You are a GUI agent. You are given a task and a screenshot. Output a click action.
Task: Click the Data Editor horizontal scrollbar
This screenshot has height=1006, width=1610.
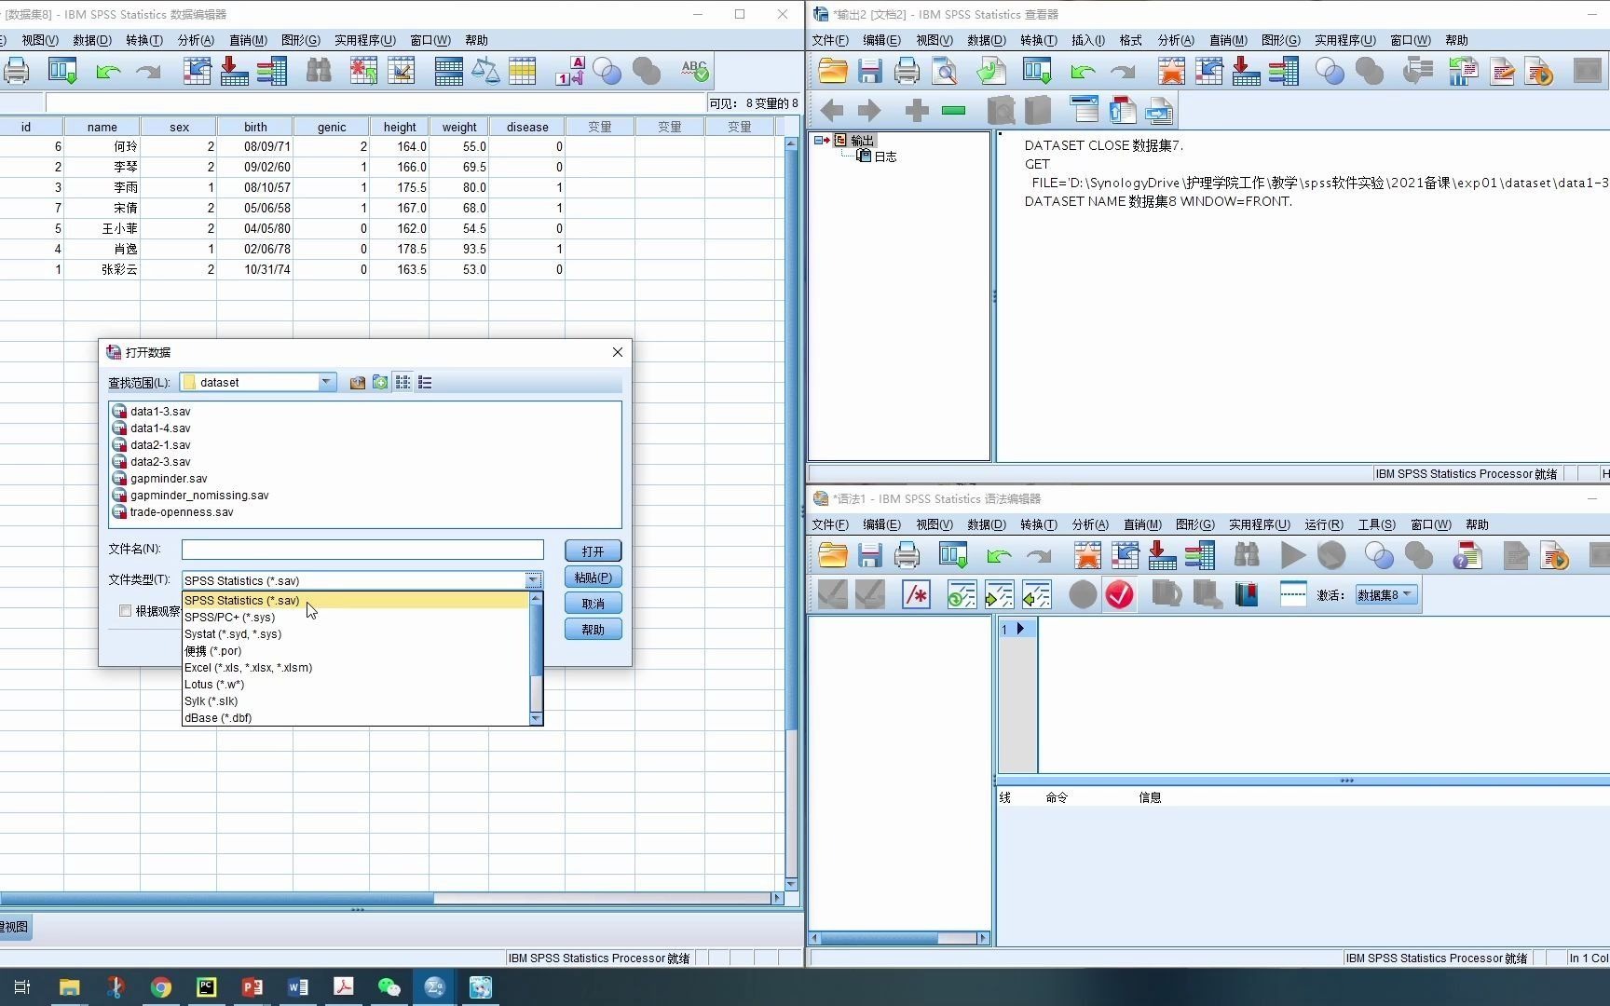[x=391, y=899]
